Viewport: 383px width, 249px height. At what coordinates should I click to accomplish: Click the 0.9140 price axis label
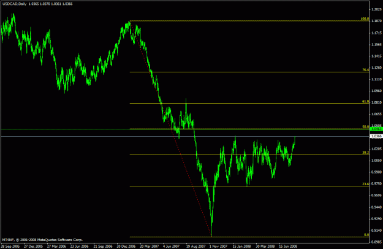pyautogui.click(x=376, y=231)
